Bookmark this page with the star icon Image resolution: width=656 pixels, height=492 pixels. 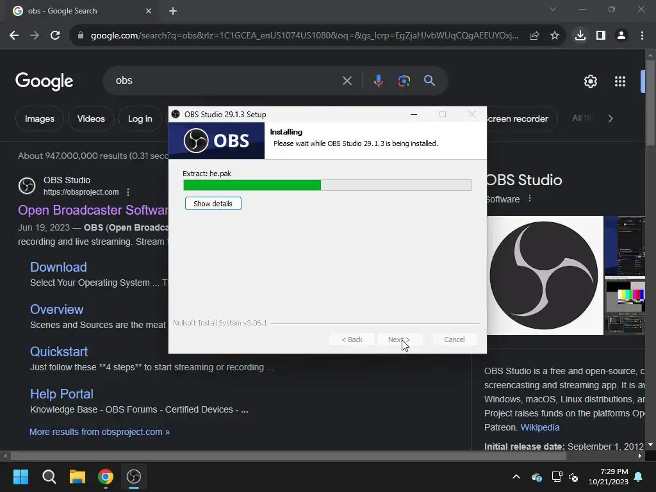pos(555,36)
